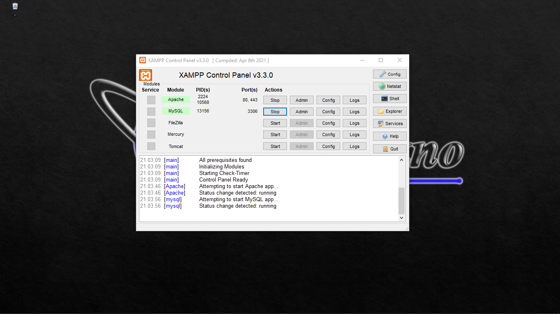Open FileZilla Logs menu
The image size is (560, 314).
pyautogui.click(x=355, y=123)
